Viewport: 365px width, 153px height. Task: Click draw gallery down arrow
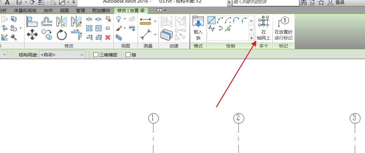(x=251, y=30)
